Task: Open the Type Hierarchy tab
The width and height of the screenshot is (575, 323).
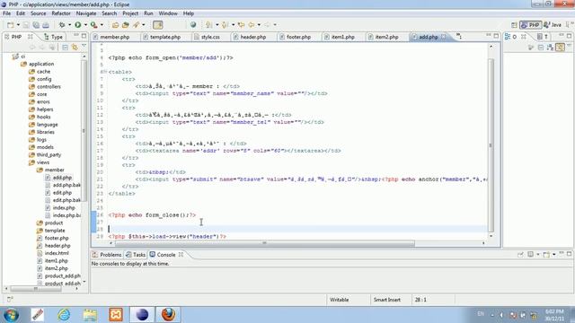Action: click(53, 37)
